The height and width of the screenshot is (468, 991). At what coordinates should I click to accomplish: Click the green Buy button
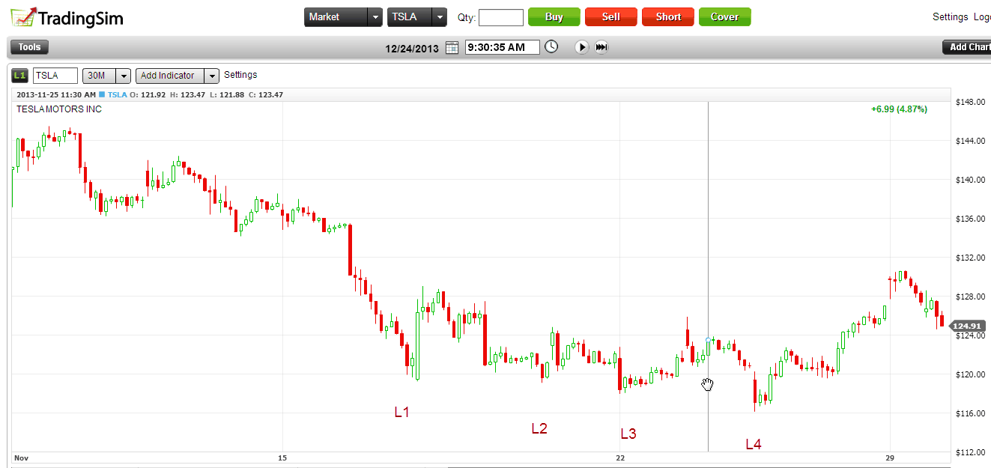pyautogui.click(x=554, y=16)
